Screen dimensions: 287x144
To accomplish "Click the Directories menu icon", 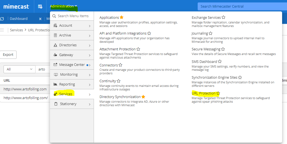I will tap(55, 45).
